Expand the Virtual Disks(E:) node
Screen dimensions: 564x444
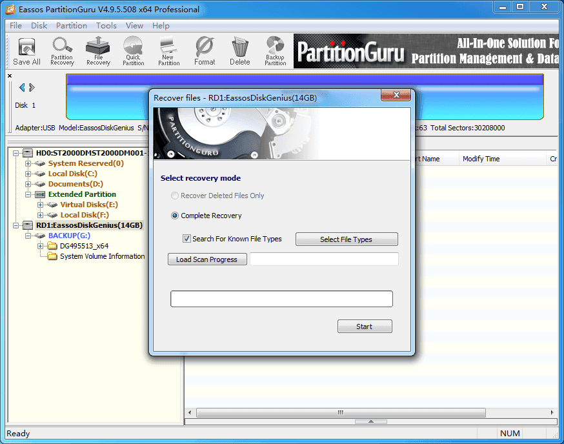40,205
